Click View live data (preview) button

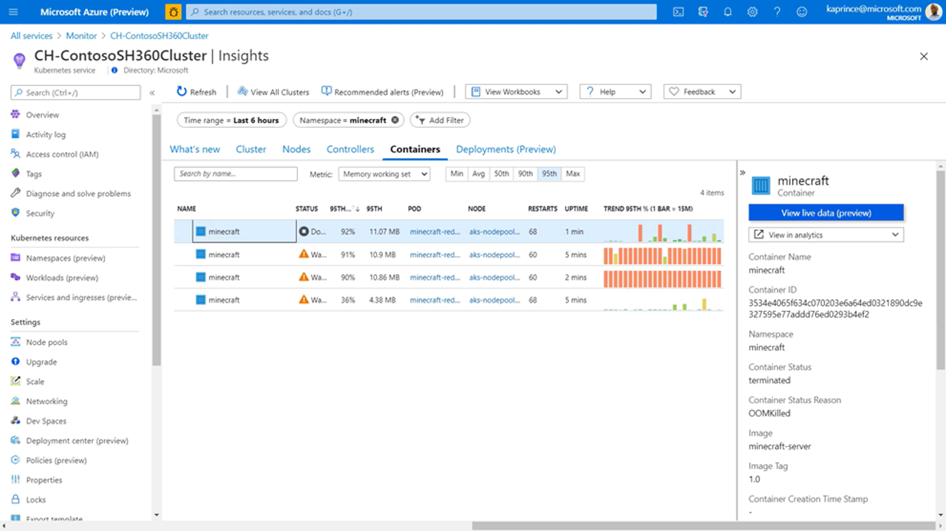pyautogui.click(x=826, y=213)
